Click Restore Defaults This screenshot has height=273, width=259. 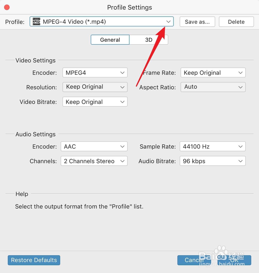pos(34,260)
